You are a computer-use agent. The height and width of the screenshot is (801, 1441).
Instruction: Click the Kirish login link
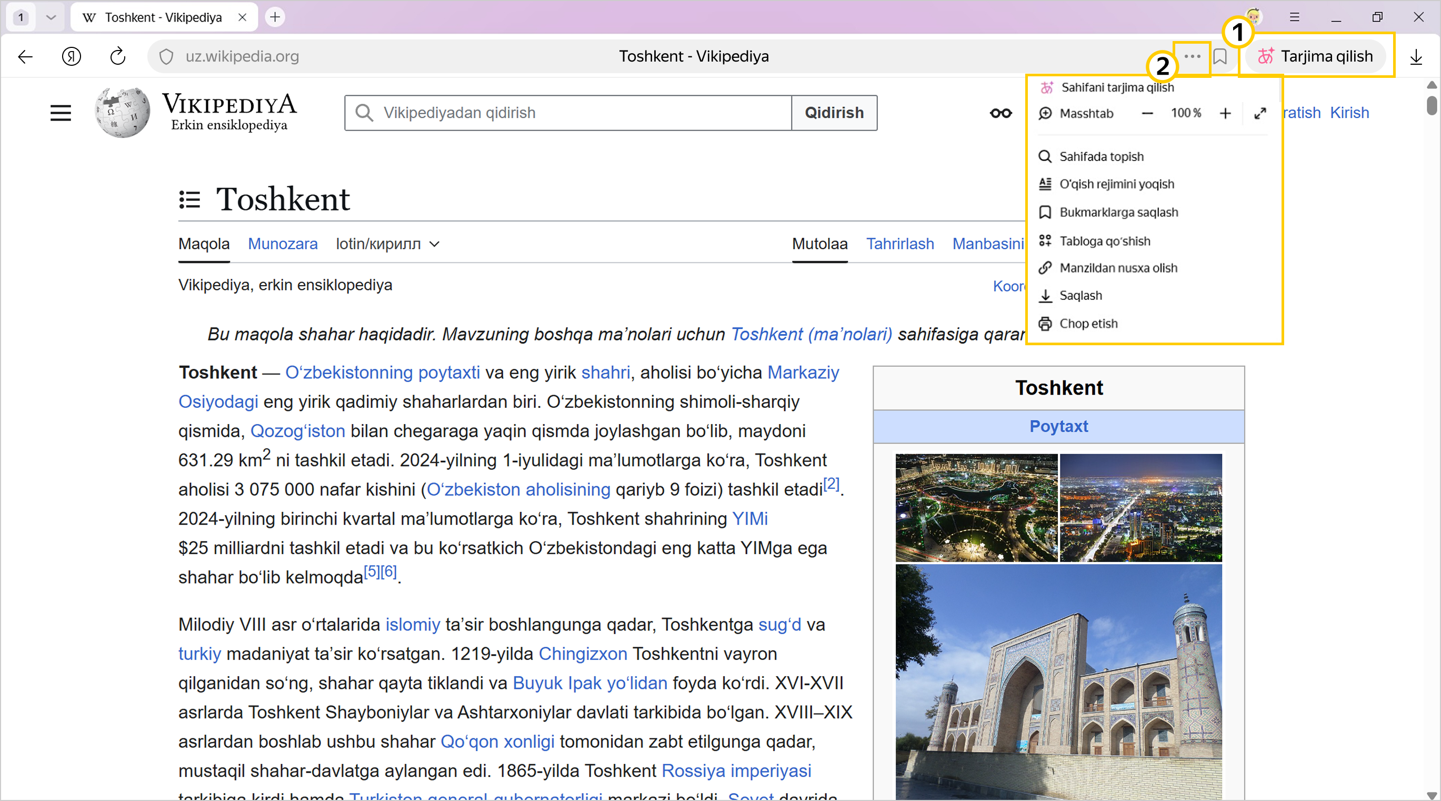click(x=1349, y=113)
